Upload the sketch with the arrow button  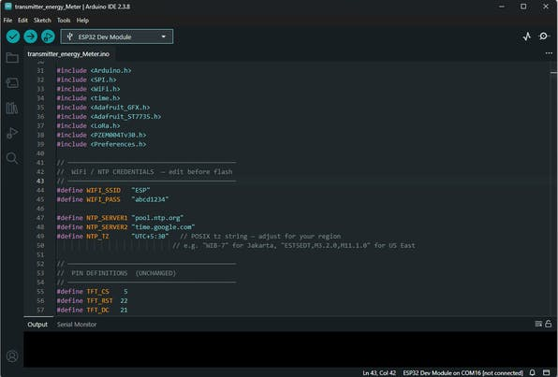tap(31, 36)
